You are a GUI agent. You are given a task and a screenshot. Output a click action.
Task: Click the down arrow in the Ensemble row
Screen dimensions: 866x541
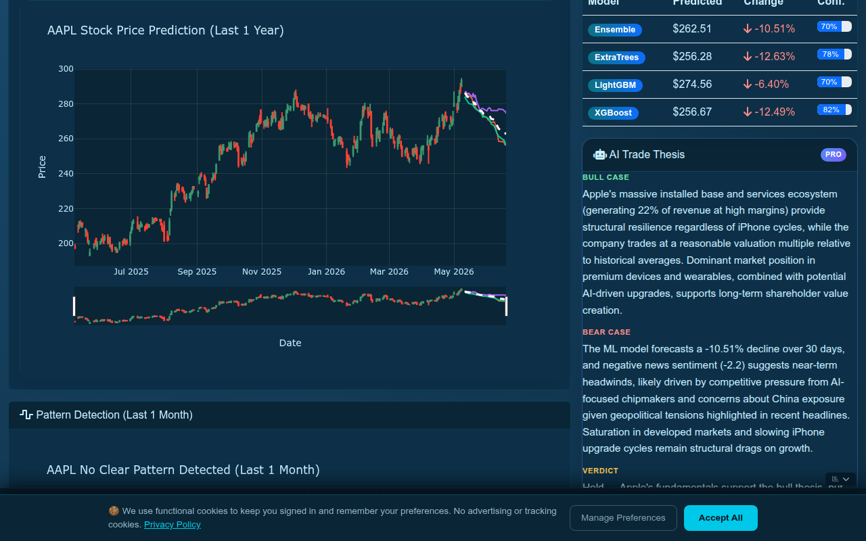click(748, 29)
